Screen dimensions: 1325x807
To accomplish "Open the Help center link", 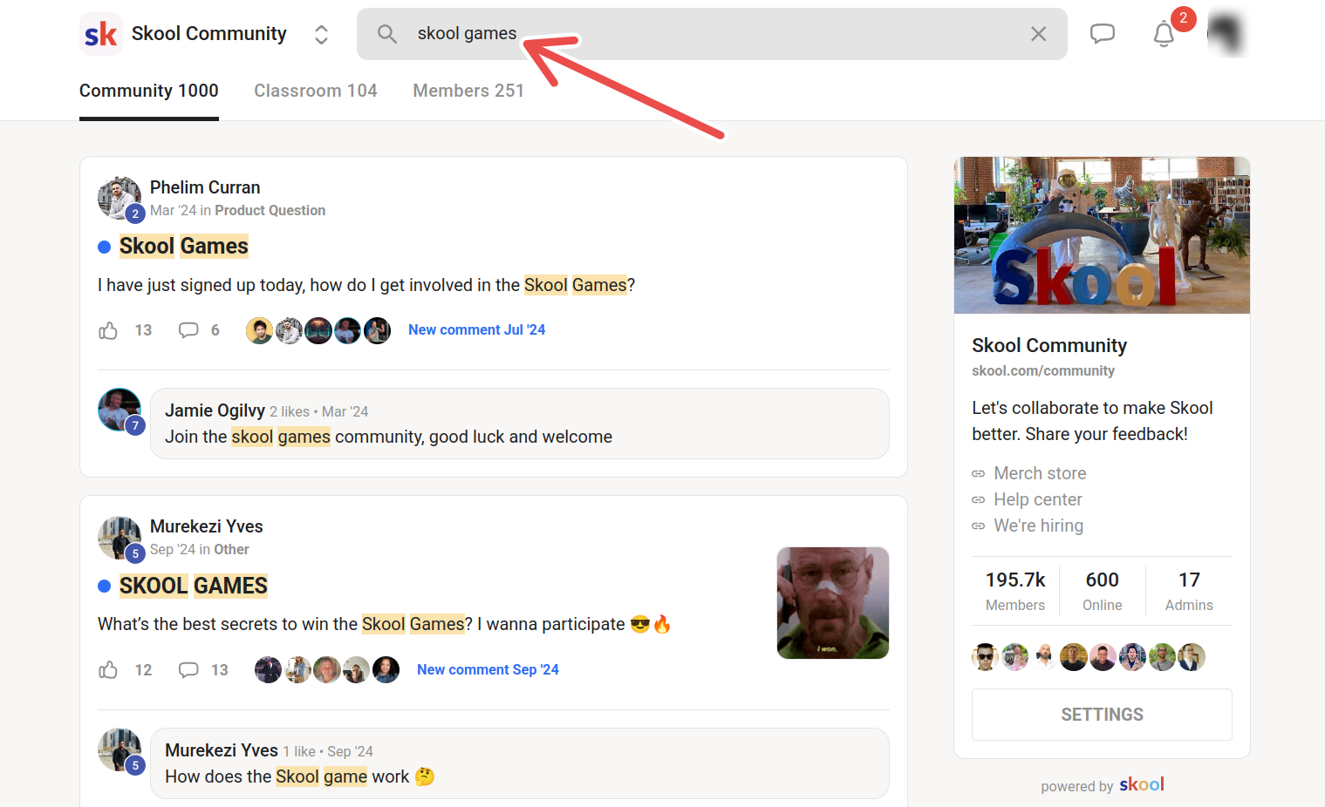I will 1038,499.
